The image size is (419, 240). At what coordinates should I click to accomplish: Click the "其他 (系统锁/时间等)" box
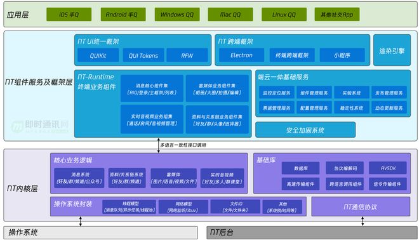[283, 207]
